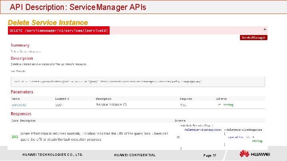Screen dimensions: 287x161
Task: Click the Huawei logo in footer
Action: click(255, 154)
